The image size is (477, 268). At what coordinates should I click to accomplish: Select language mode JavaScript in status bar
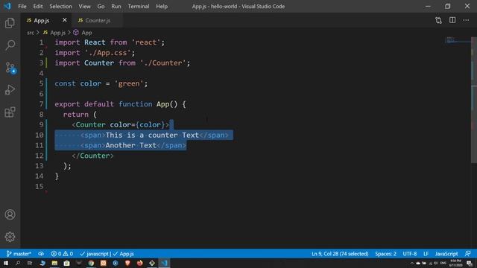(446, 254)
